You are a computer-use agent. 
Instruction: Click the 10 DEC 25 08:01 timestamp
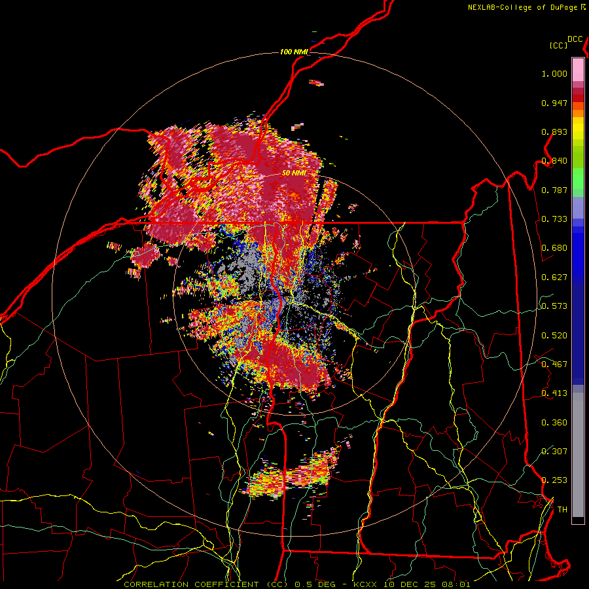426,584
